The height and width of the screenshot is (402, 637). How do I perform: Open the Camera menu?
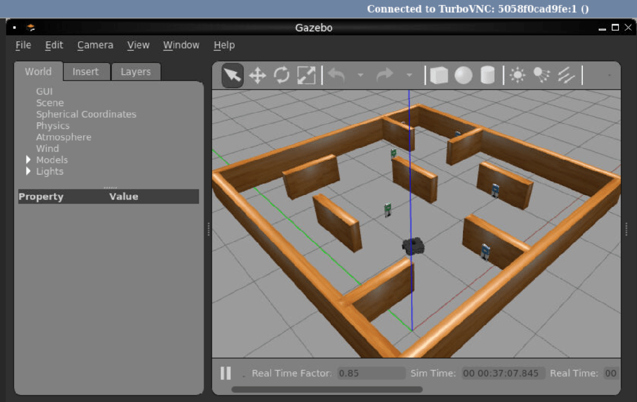click(95, 45)
